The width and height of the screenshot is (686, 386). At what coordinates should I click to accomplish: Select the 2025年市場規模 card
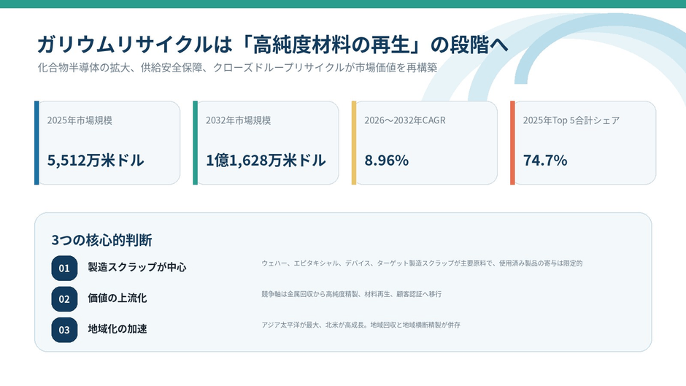tap(107, 143)
